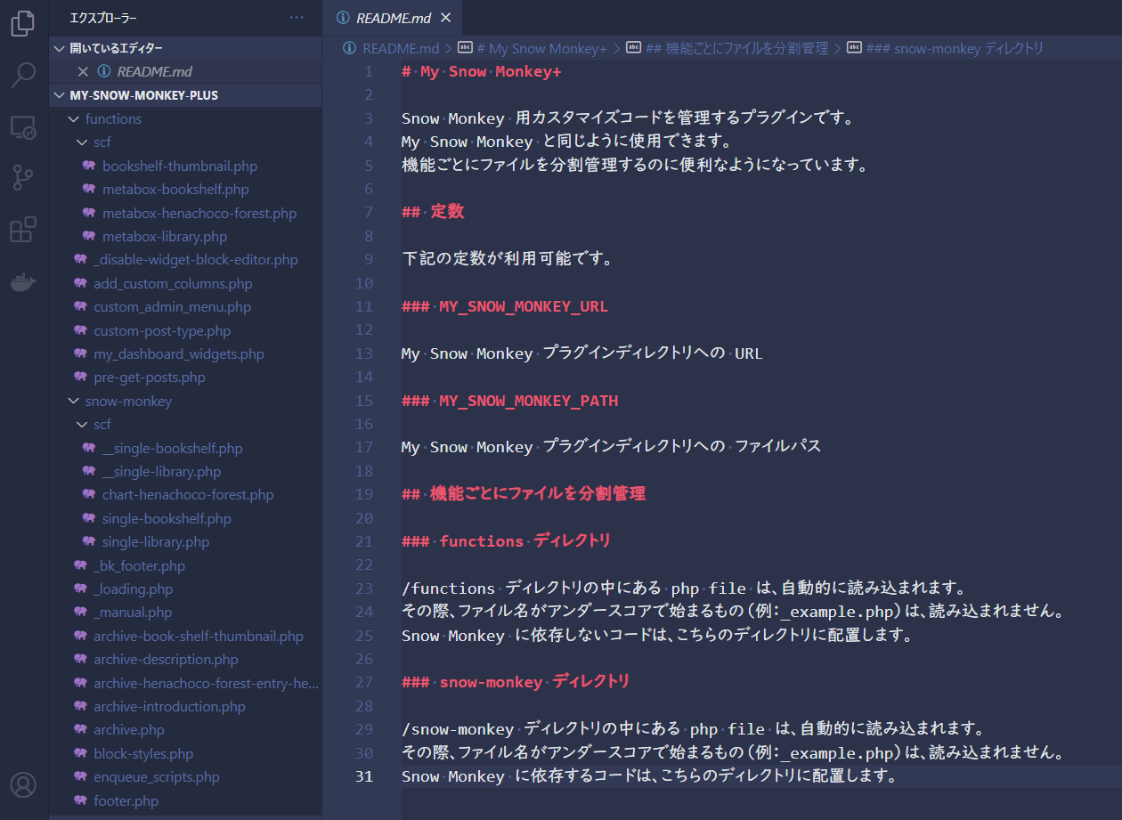
Task: Select the README.md editor tab
Action: pyautogui.click(x=394, y=18)
